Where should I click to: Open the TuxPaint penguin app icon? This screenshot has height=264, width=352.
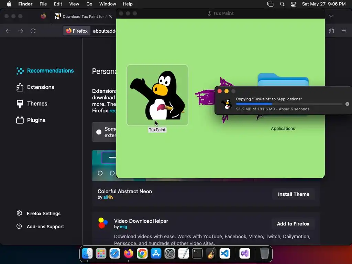click(157, 95)
